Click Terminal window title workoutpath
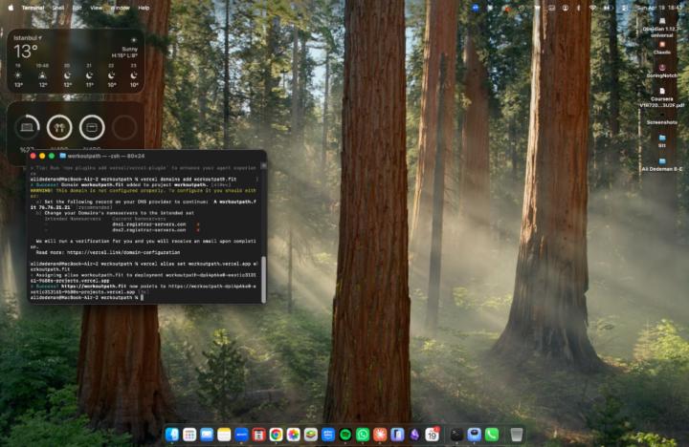Image resolution: width=689 pixels, height=447 pixels. [106, 156]
